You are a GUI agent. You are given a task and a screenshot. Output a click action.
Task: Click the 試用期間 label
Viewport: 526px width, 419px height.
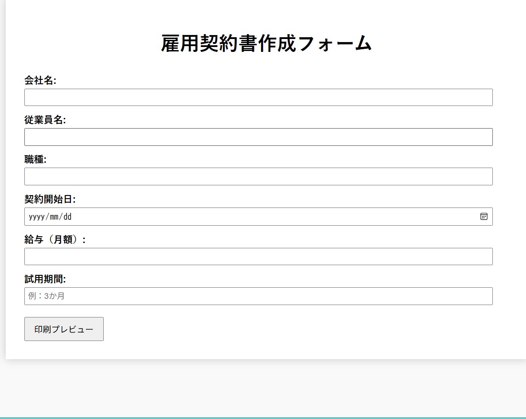[x=45, y=279]
